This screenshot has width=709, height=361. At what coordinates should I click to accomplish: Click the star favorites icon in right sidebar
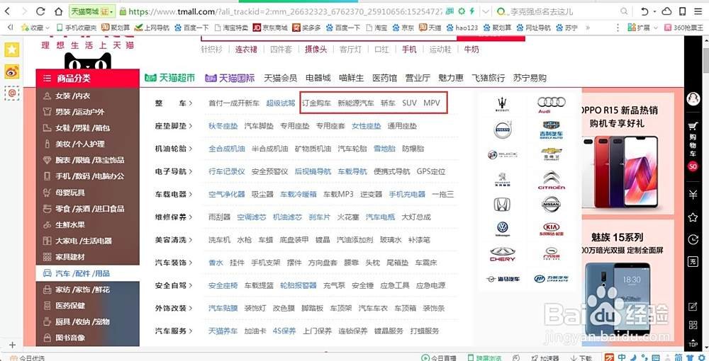pyautogui.click(x=693, y=217)
